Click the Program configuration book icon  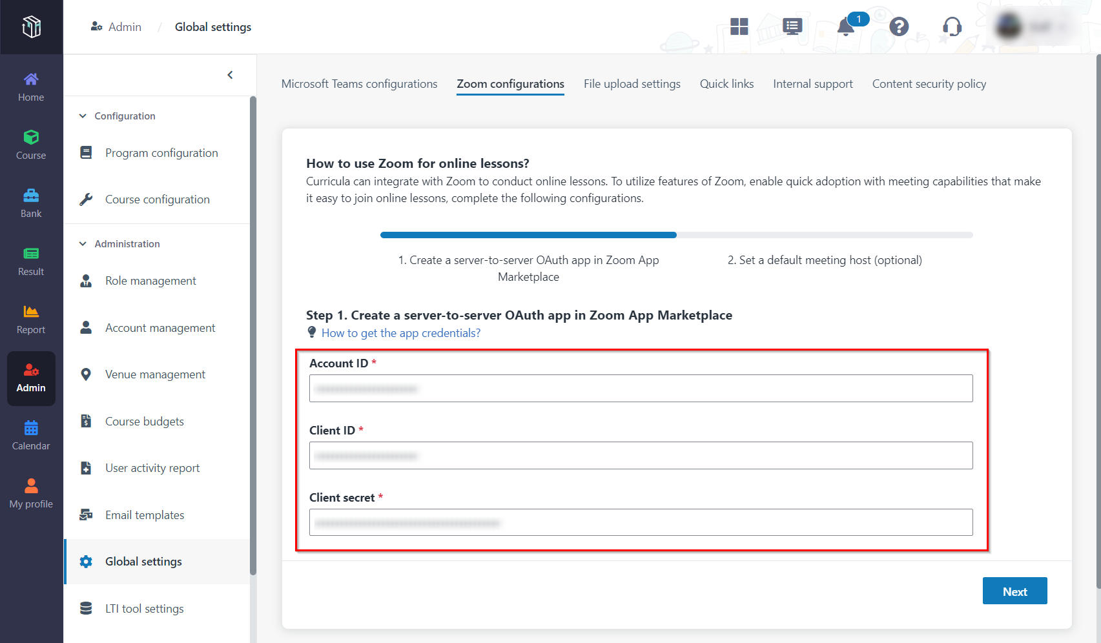86,152
